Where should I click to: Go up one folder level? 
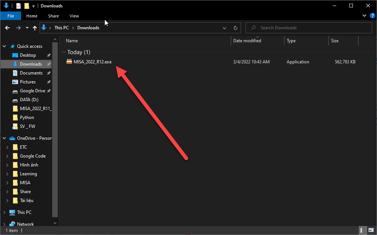[x=34, y=28]
